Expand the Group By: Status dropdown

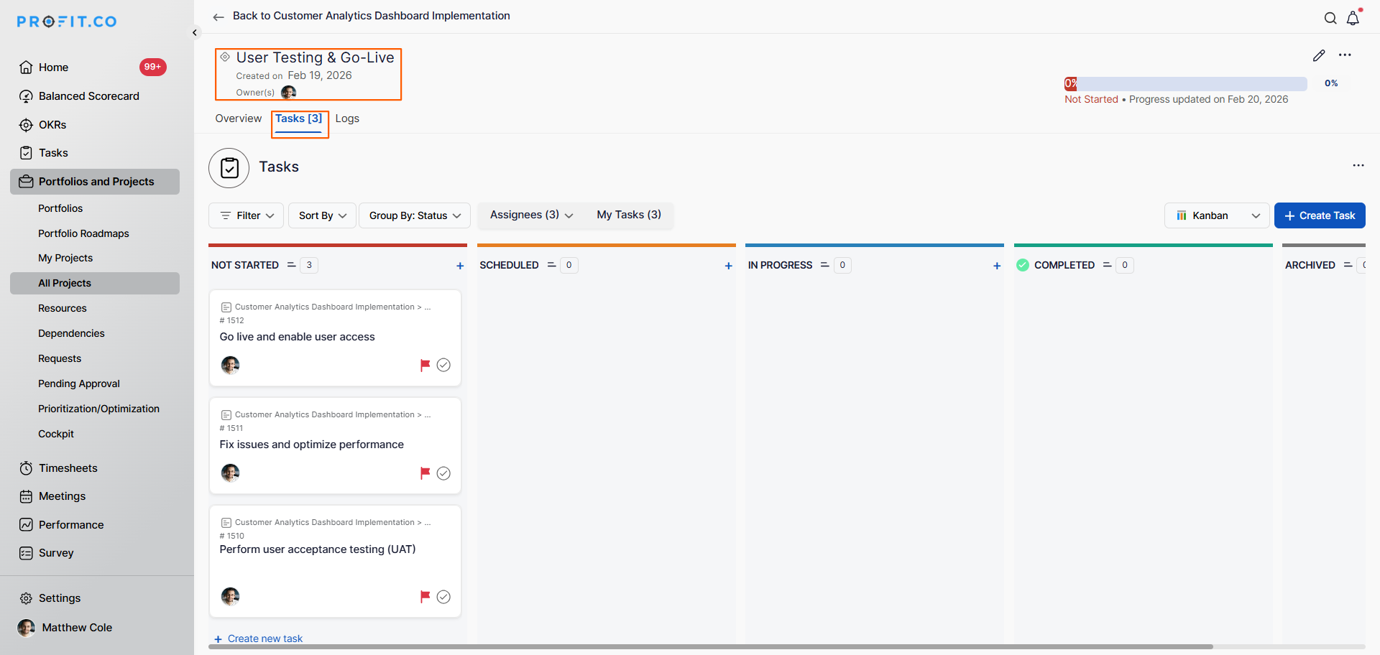click(415, 215)
